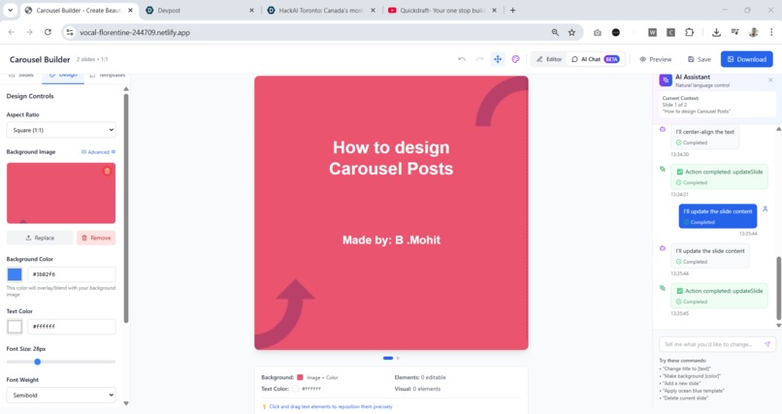Reload the current page
This screenshot has height=414, width=782.
[x=48, y=32]
